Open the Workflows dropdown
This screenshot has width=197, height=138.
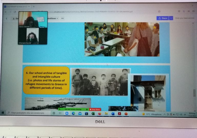[53, 18]
